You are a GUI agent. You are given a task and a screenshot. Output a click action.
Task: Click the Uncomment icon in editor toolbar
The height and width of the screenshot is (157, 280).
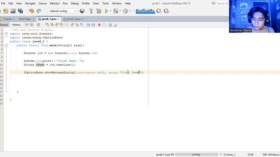point(115,25)
